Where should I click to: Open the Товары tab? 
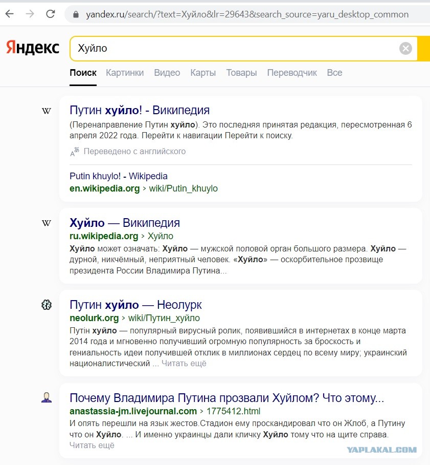241,73
